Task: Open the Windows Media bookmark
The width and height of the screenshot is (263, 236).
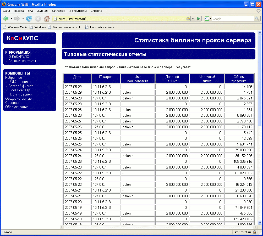Action: (x=17, y=27)
